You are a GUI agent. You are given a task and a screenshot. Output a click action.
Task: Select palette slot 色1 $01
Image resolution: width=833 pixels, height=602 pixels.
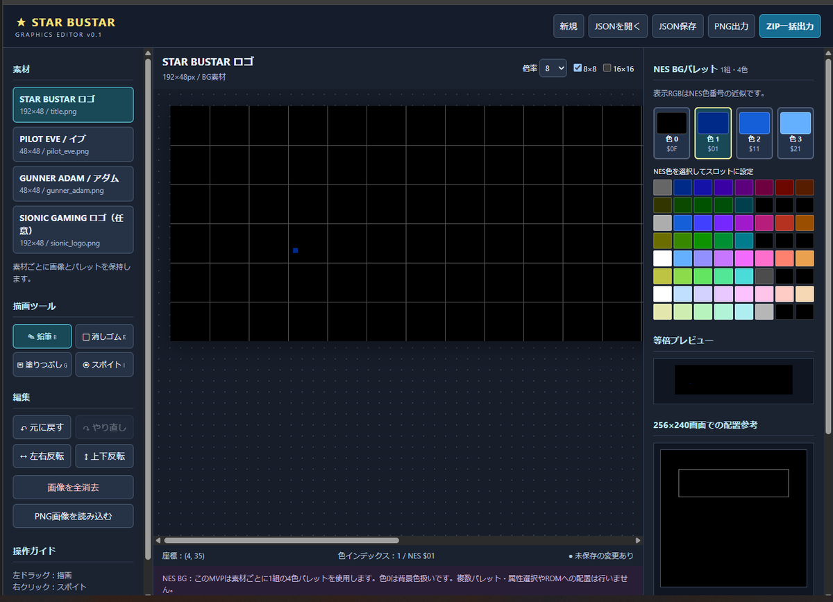713,133
